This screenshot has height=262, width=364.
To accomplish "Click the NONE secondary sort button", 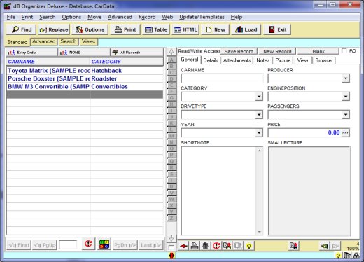I will (84, 53).
